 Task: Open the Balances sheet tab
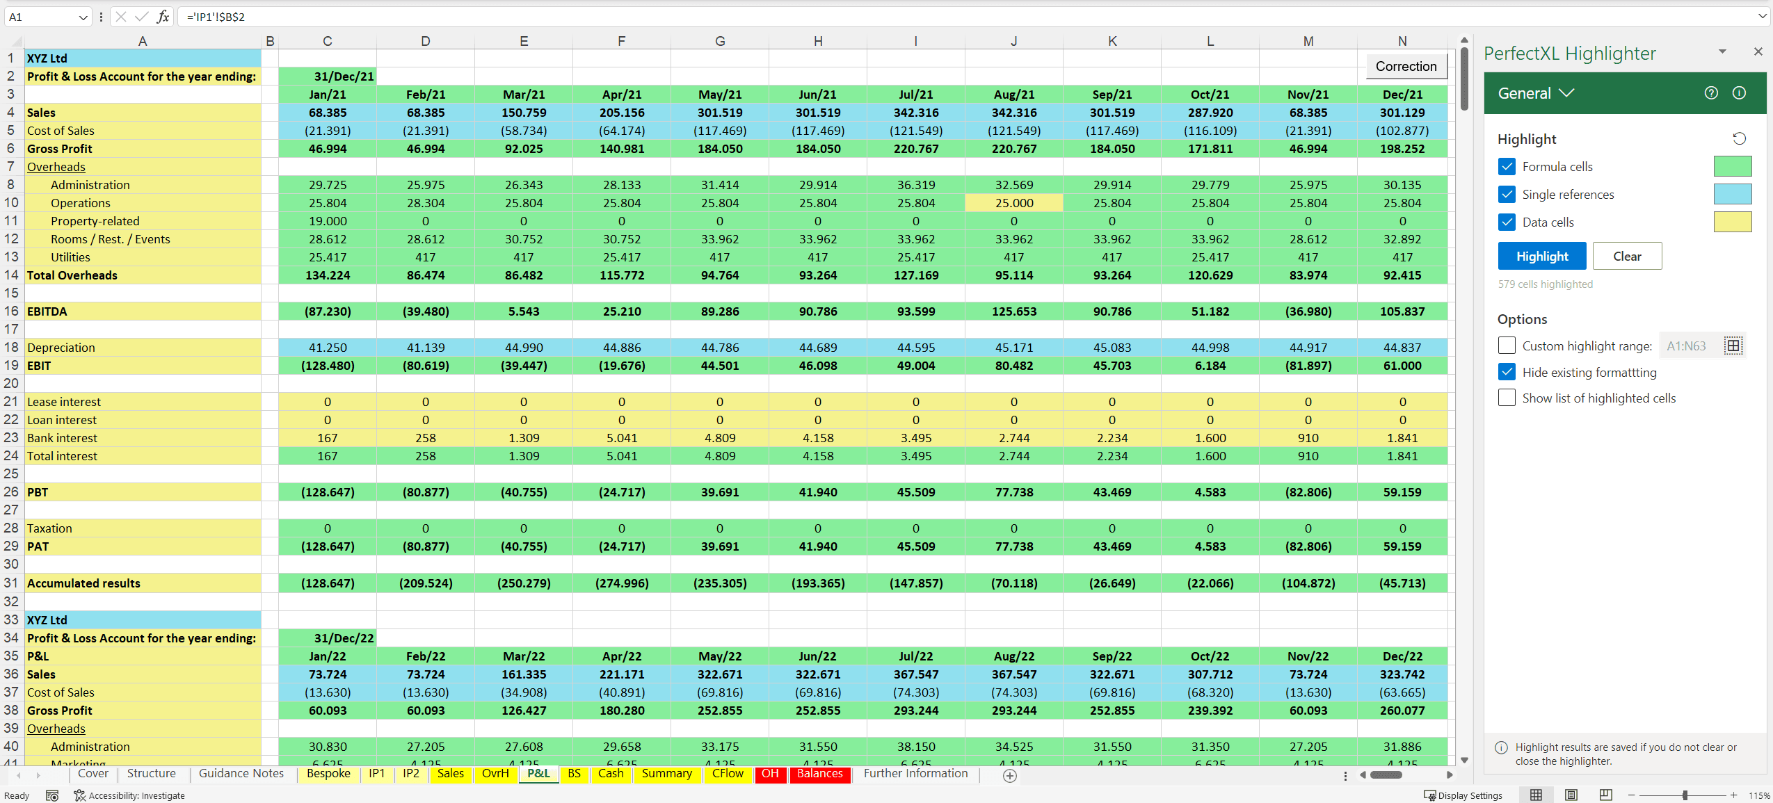[819, 773]
